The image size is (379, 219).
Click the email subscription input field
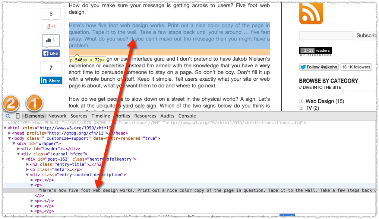(326, 35)
